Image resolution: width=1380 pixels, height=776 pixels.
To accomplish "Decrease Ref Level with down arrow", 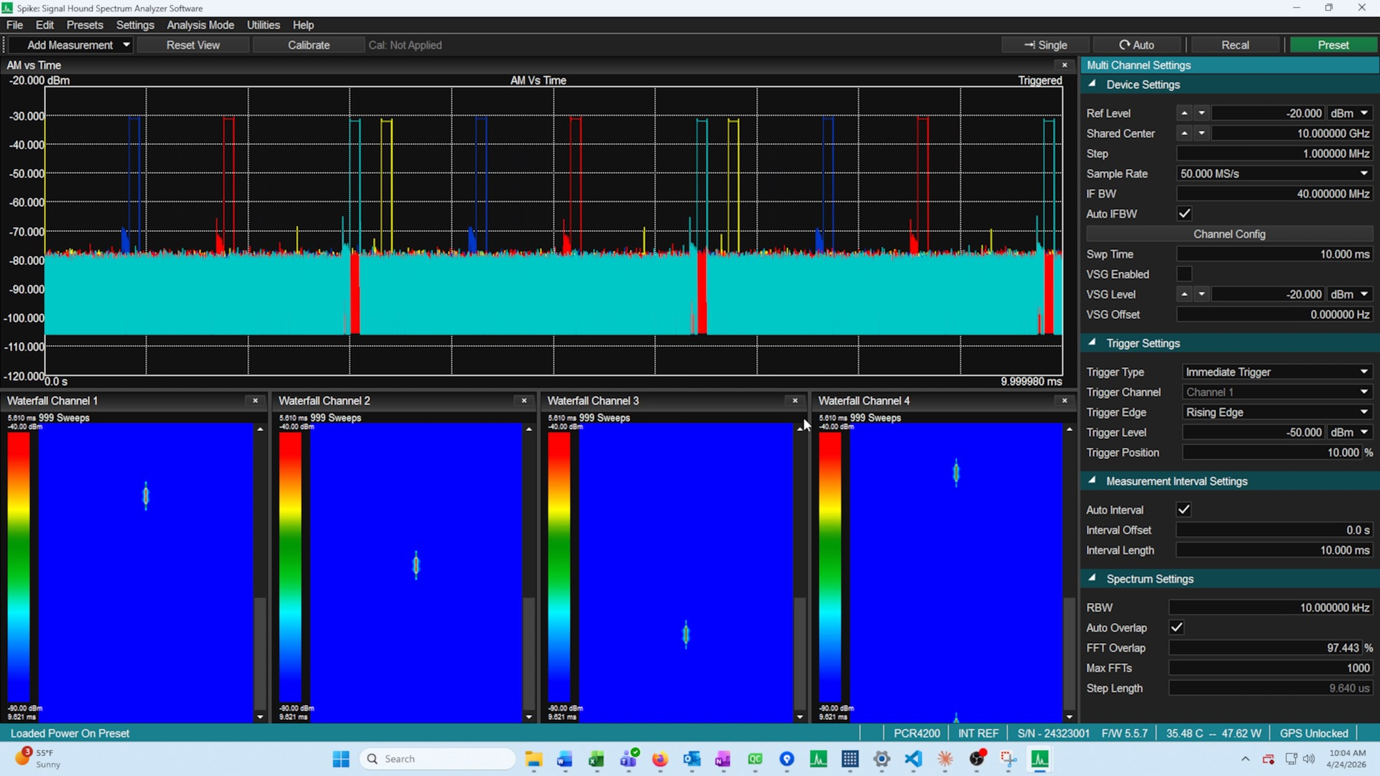I will [1202, 114].
